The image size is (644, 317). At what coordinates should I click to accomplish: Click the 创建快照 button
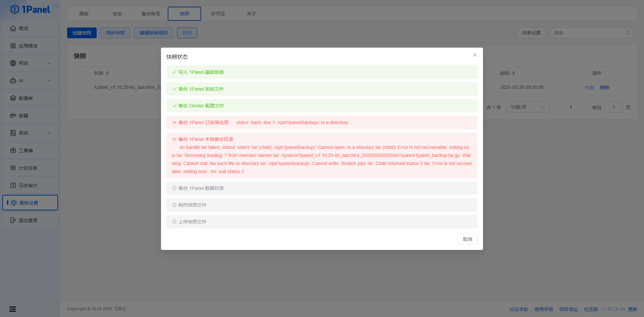82,33
